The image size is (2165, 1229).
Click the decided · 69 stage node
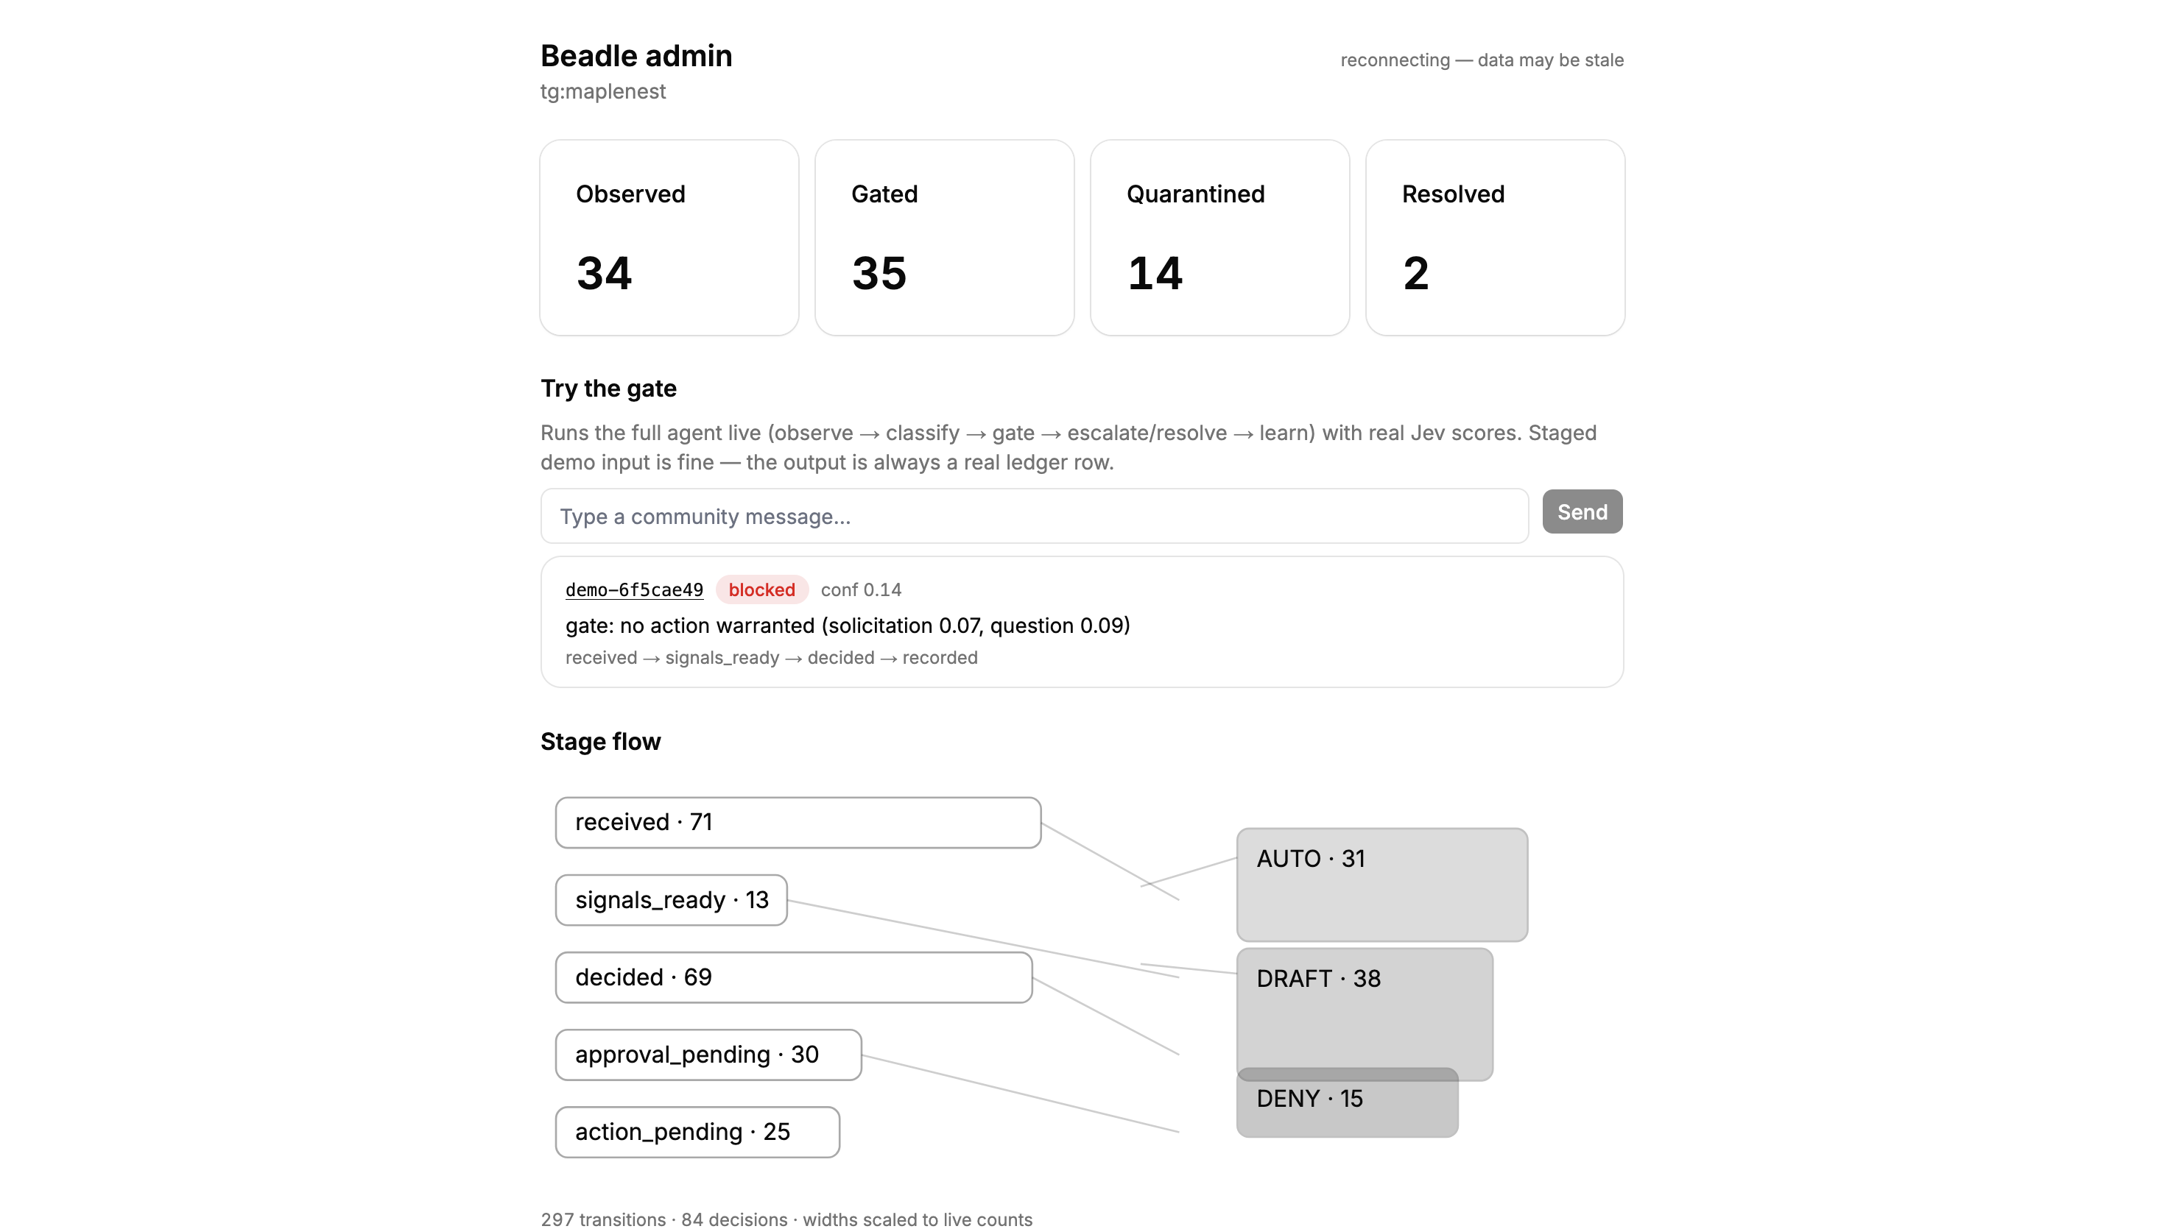tap(794, 977)
